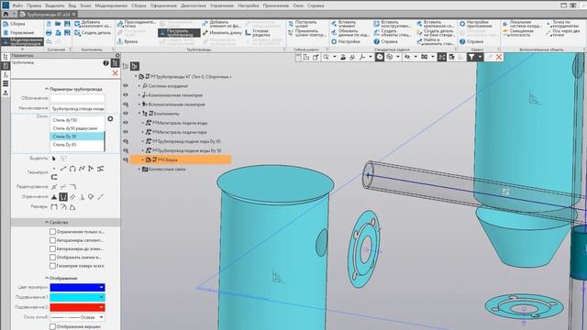Enable the Геометрия поверх всего checkbox
The image size is (587, 330).
click(53, 266)
